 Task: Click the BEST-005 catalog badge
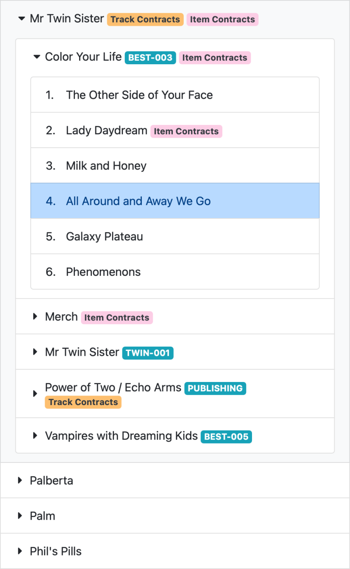[226, 437]
